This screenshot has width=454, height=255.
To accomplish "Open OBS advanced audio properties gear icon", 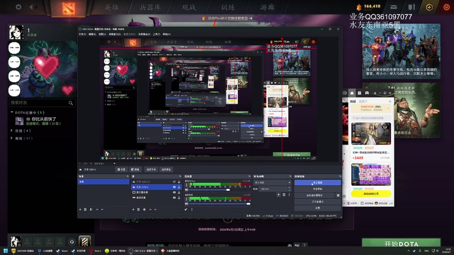I will pyautogui.click(x=186, y=209).
